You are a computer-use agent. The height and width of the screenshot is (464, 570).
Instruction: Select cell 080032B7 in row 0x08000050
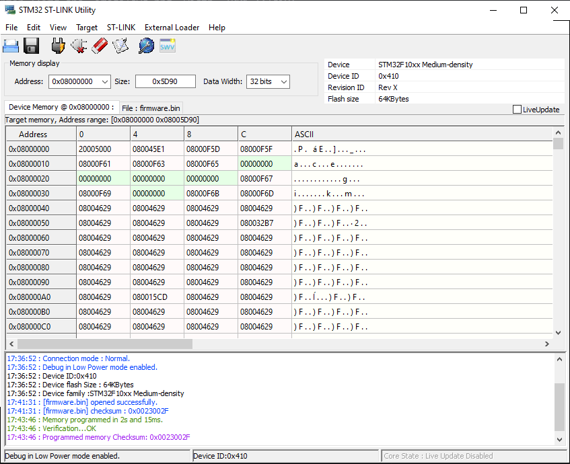tap(264, 223)
